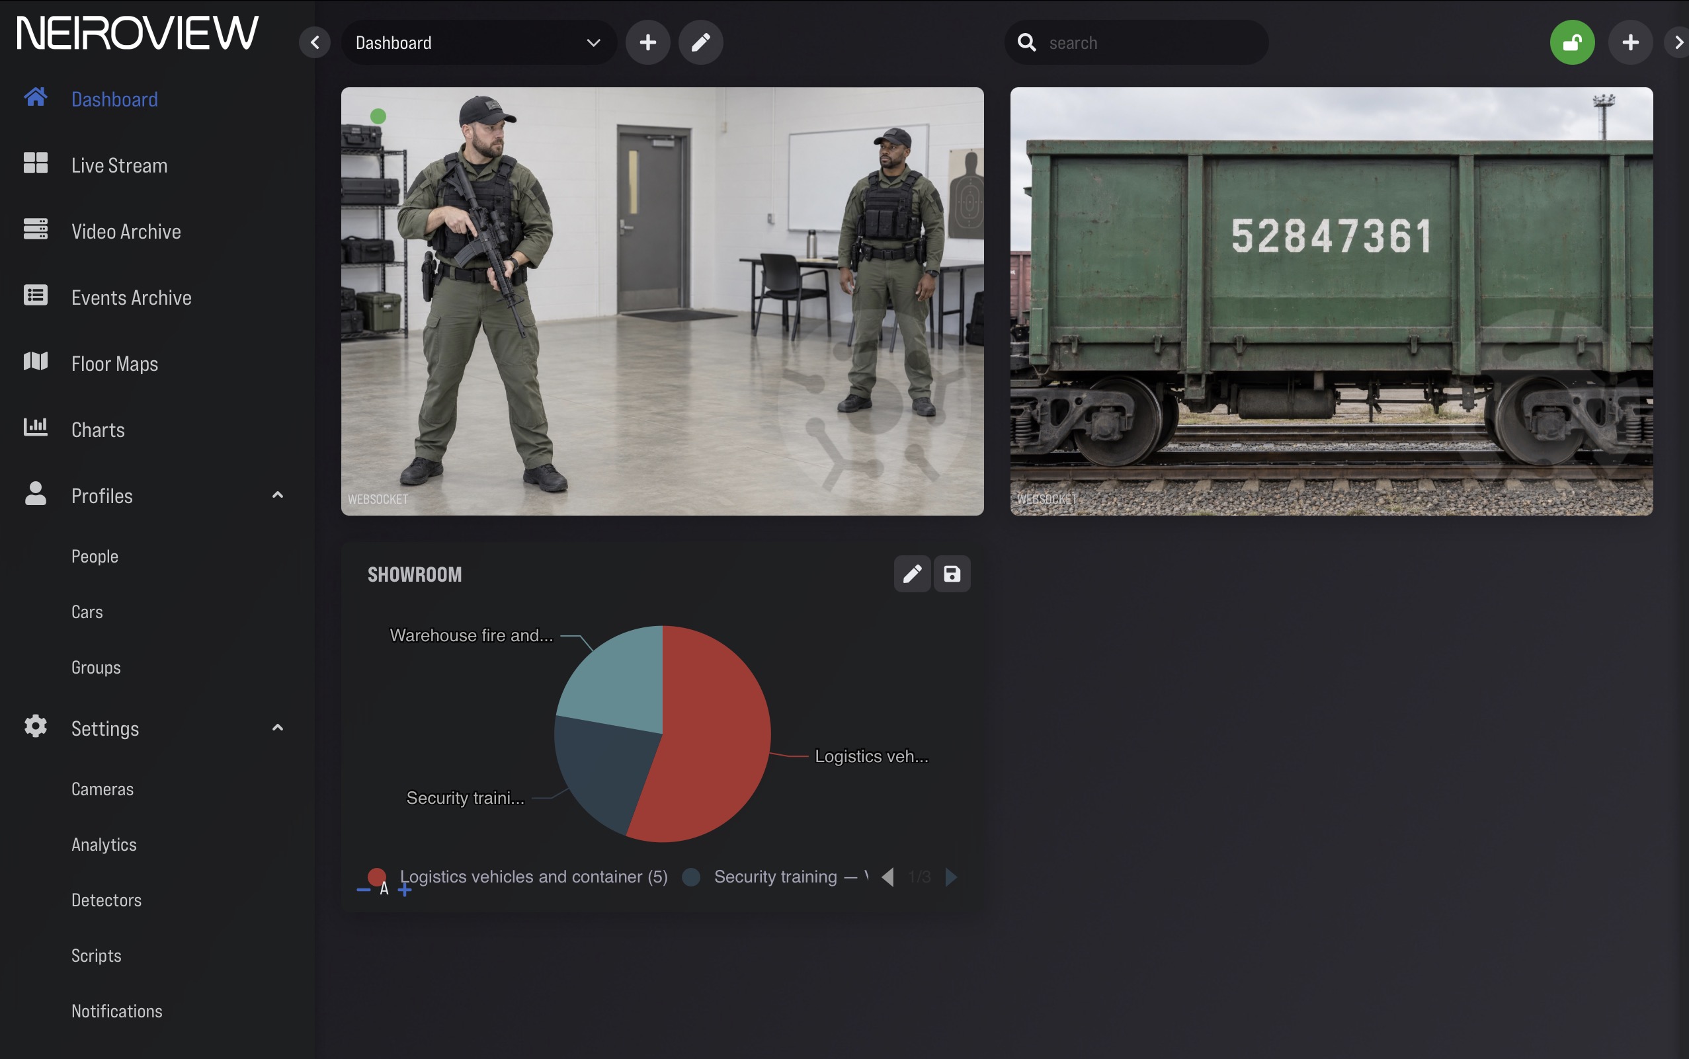
Task: Click the 'Security traini...' chart label
Action: (465, 798)
